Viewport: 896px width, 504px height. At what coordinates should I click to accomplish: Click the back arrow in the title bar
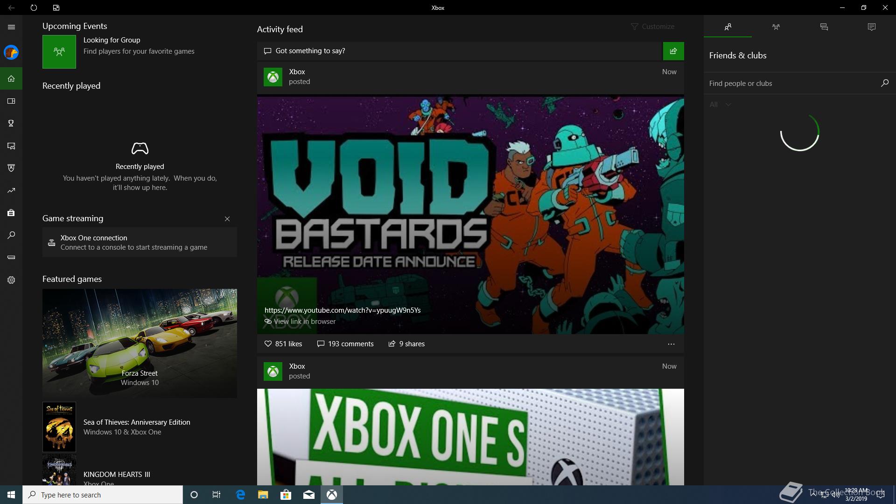point(11,7)
